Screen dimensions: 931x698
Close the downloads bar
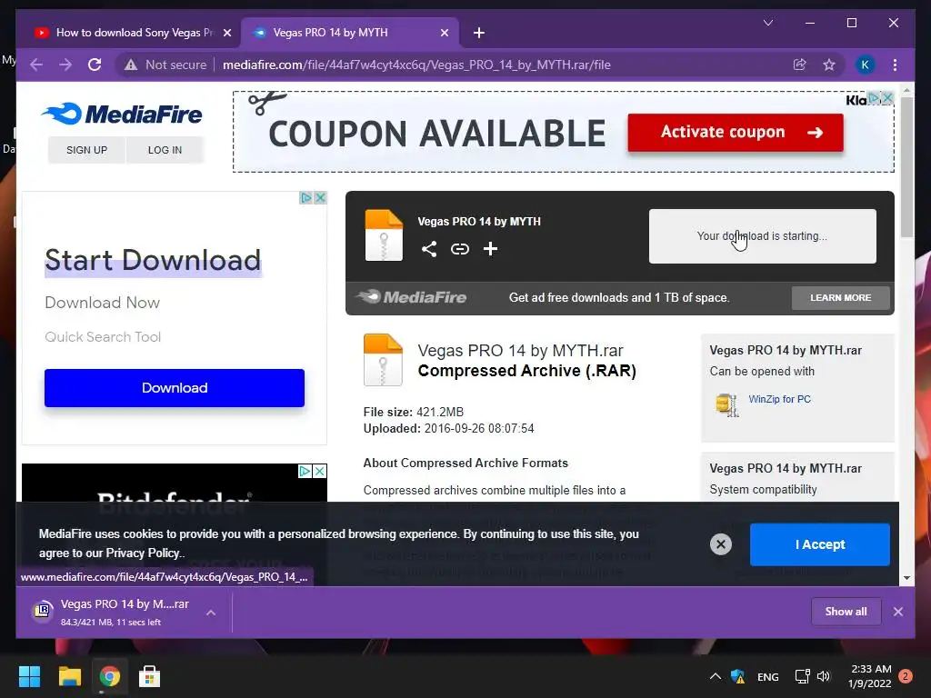point(897,612)
